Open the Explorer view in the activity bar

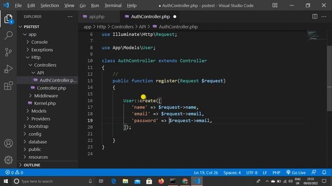(8, 19)
